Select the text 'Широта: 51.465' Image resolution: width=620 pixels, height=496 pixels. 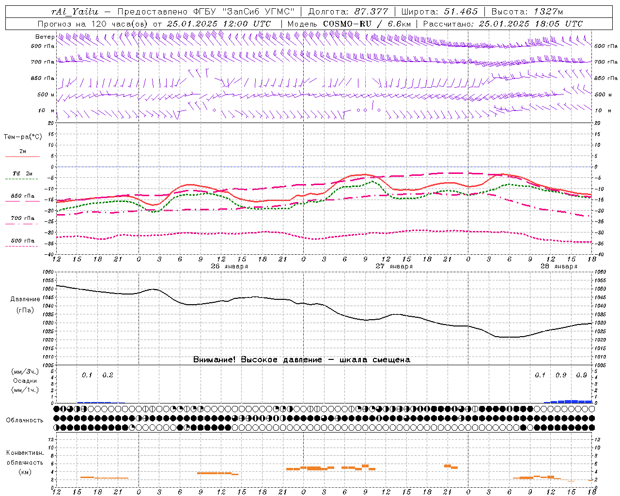439,12
